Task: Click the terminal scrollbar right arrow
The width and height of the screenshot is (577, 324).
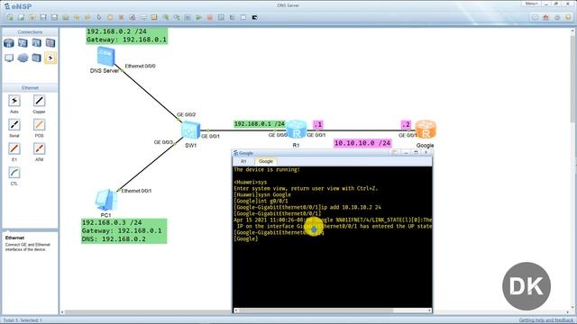Action: (429, 310)
